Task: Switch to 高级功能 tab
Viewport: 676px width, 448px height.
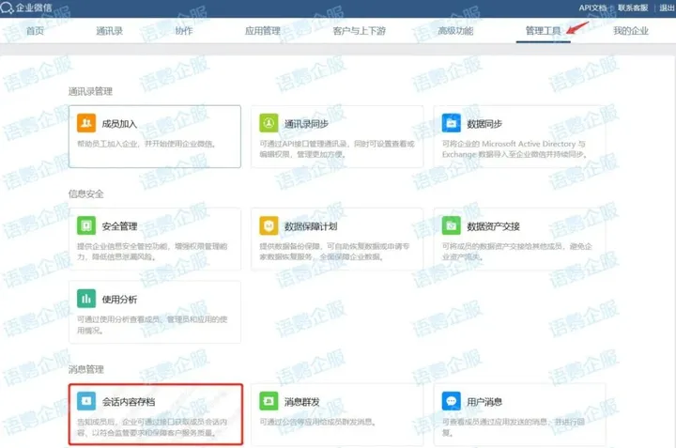Action: coord(456,31)
